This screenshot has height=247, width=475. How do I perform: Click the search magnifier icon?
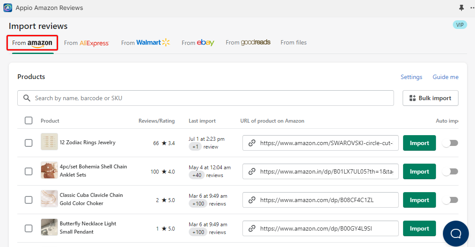(x=27, y=98)
